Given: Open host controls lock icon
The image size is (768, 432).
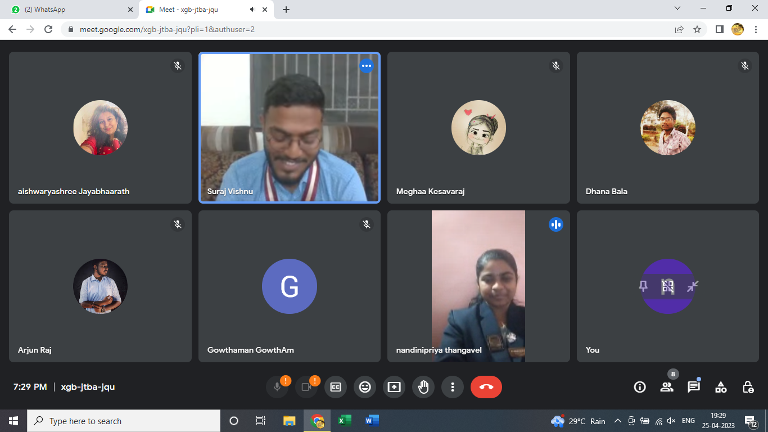Looking at the screenshot, I should click(x=748, y=387).
